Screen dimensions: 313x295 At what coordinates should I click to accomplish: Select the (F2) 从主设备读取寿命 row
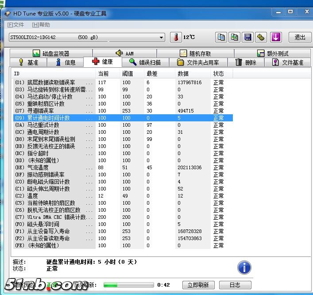point(123,238)
